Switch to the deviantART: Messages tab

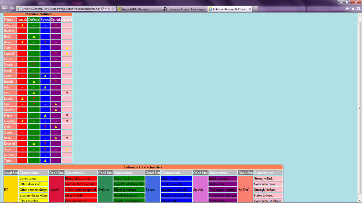tap(139, 9)
